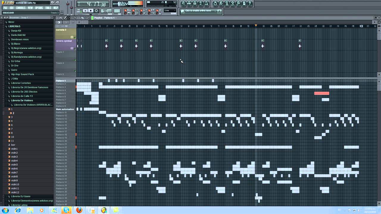Screen dimensions: 381x214
Task: Click the save new version icon
Action: 221,4
